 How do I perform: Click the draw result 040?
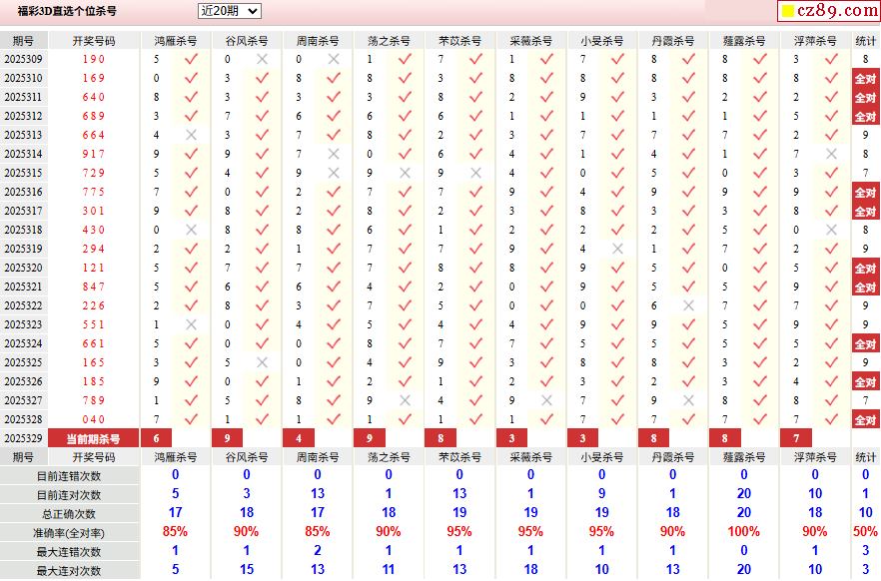point(93,419)
